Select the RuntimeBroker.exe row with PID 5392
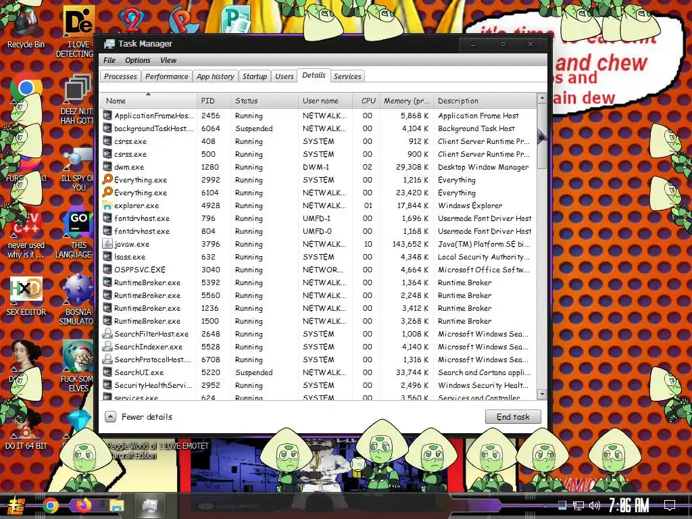 pos(318,282)
